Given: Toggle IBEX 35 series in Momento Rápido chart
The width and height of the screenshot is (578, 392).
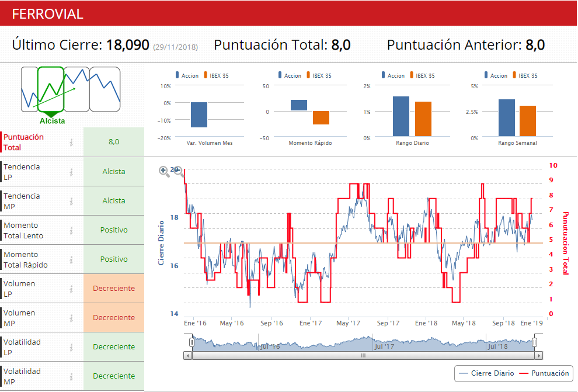Looking at the screenshot, I should click(319, 75).
